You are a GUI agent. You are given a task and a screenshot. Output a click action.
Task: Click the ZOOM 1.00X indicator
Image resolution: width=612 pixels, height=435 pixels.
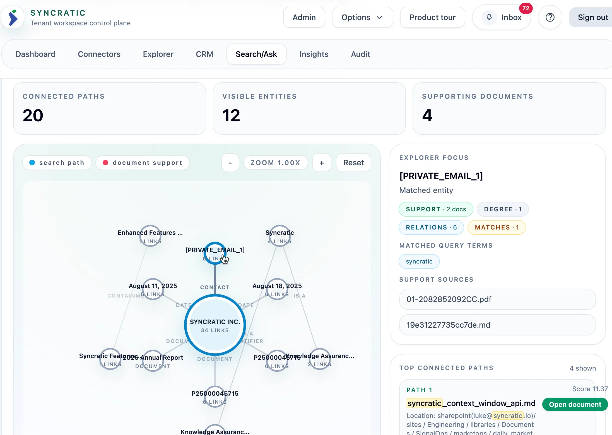point(276,163)
